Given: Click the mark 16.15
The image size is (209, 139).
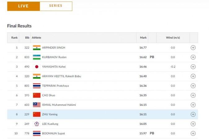Looking at the screenshot, I should (143, 105).
